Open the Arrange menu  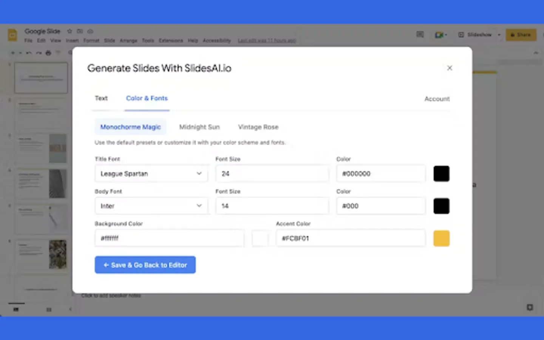(x=128, y=40)
